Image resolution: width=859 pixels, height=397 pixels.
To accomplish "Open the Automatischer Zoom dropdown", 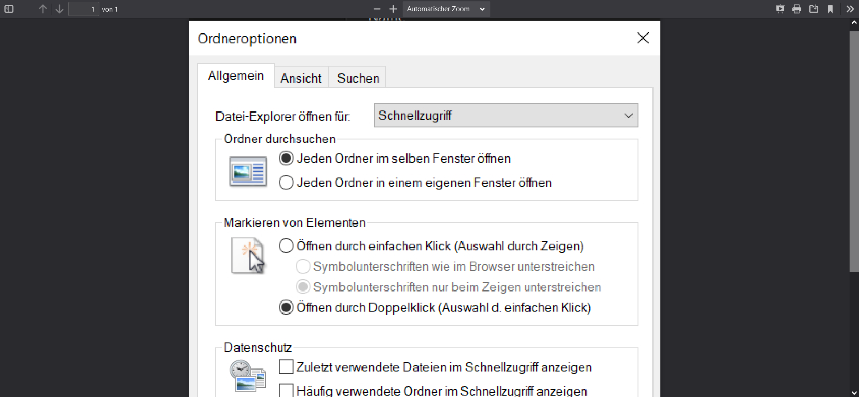I will pos(446,9).
